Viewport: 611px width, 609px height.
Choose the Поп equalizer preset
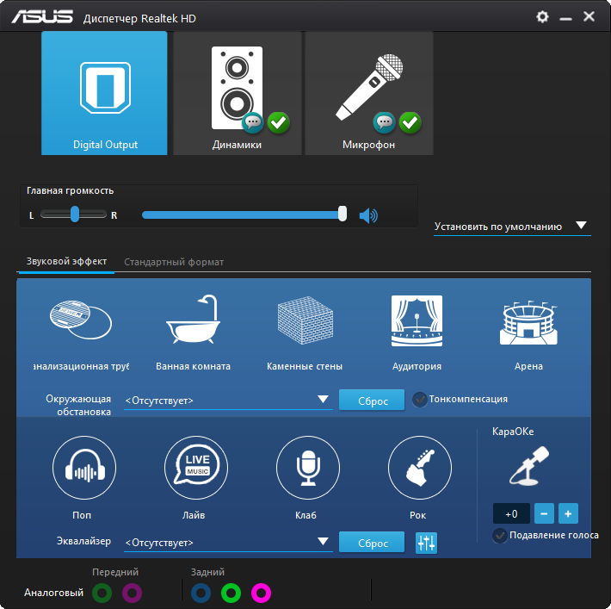[84, 468]
